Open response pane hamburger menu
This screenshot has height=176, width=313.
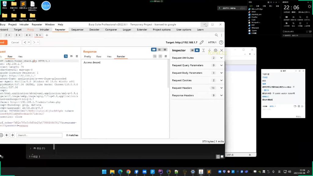coord(166,56)
